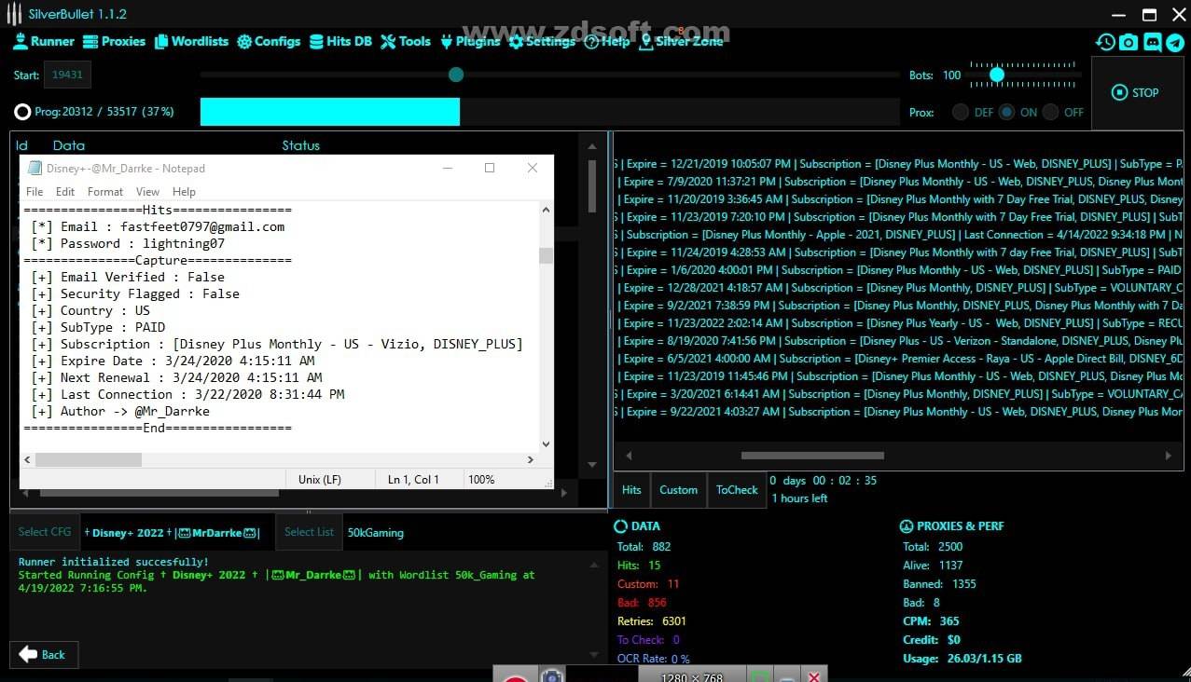Click the Telegram icon in top-right corner
The image size is (1191, 682).
coord(1175,42)
